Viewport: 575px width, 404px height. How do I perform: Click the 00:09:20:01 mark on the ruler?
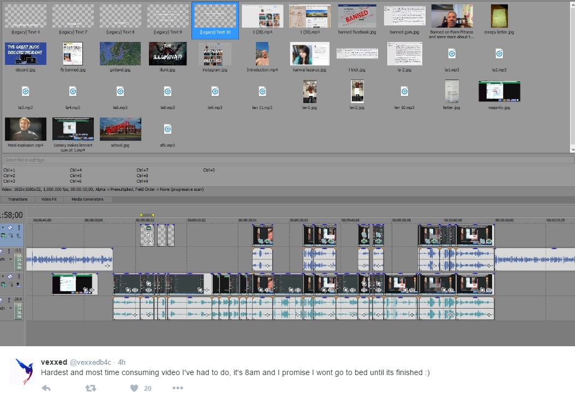[247, 220]
